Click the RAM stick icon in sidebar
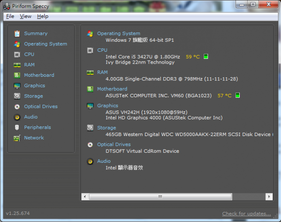 (x=17, y=65)
